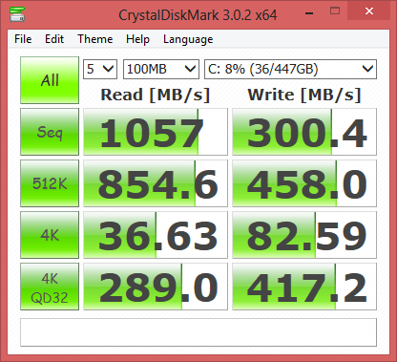Click the 4K QD32 read result 289.0
Screen dimensions: 397x362
click(156, 287)
